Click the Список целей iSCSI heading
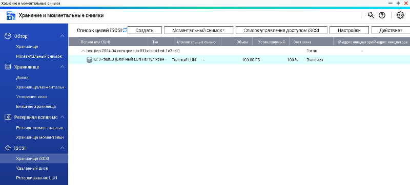 pos(99,30)
